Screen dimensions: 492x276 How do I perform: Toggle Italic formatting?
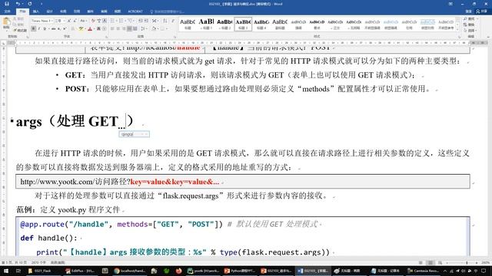[x=39, y=28]
